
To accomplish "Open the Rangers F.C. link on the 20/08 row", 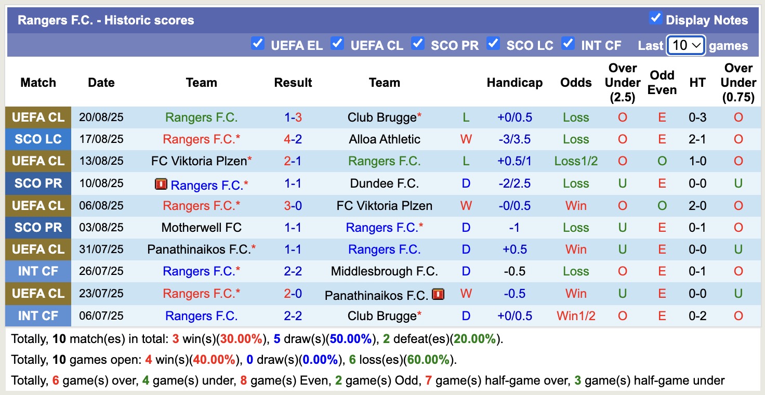I will [201, 117].
